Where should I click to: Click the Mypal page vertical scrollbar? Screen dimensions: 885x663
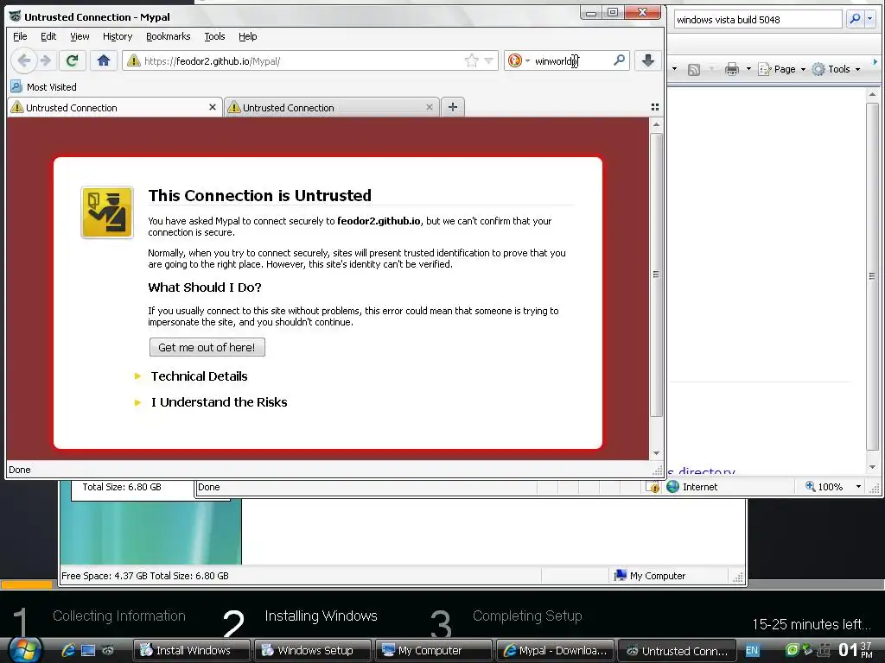656,275
